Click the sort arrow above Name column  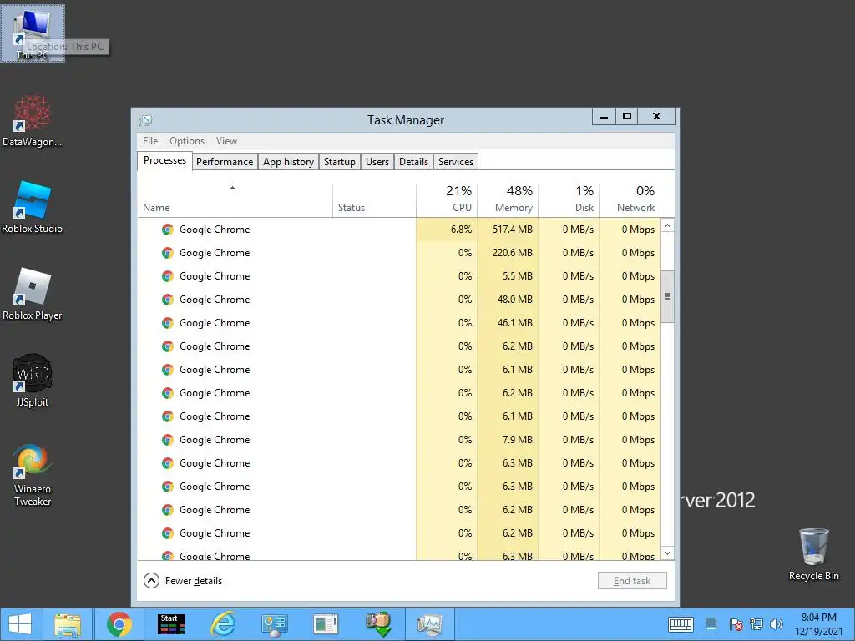[232, 188]
